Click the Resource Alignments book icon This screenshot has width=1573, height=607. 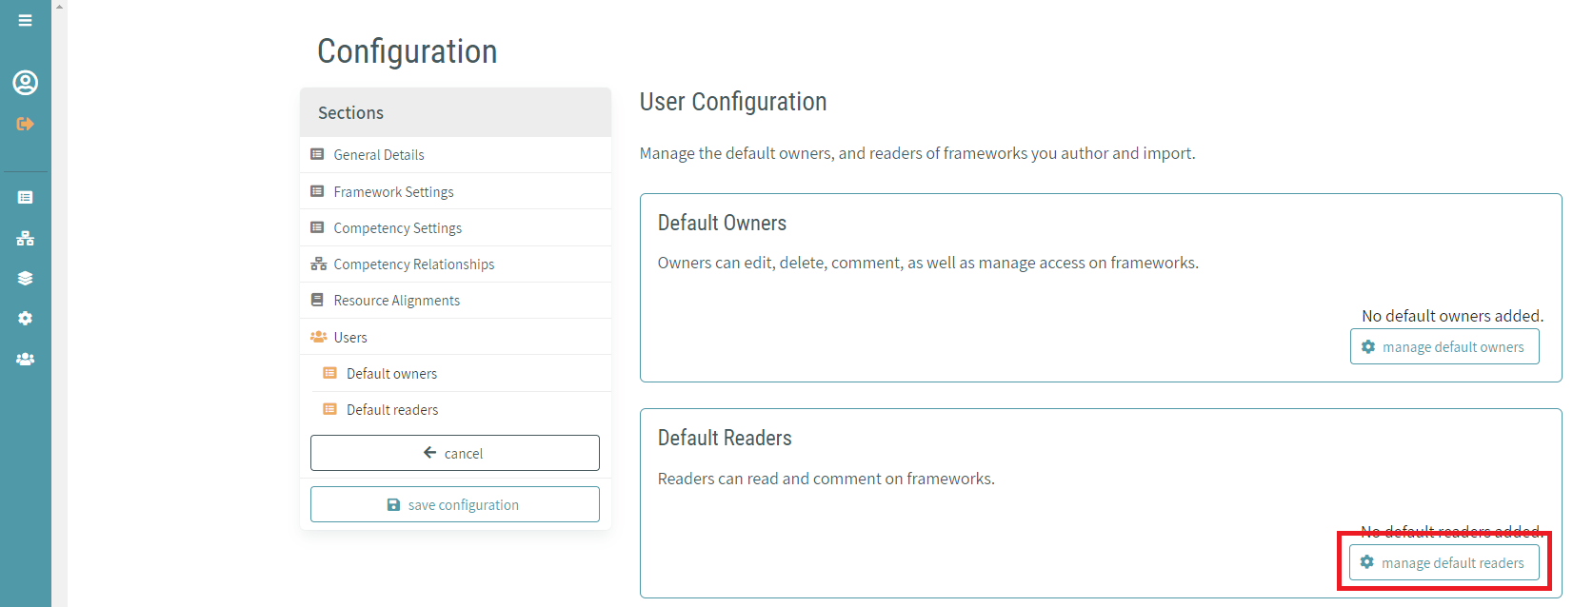pos(317,300)
